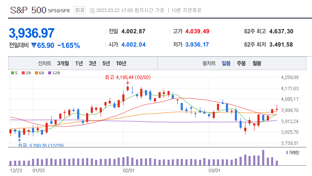This screenshot has height=176, width=312.
Task: Click the 미국 country badge
Action: [x=80, y=10]
